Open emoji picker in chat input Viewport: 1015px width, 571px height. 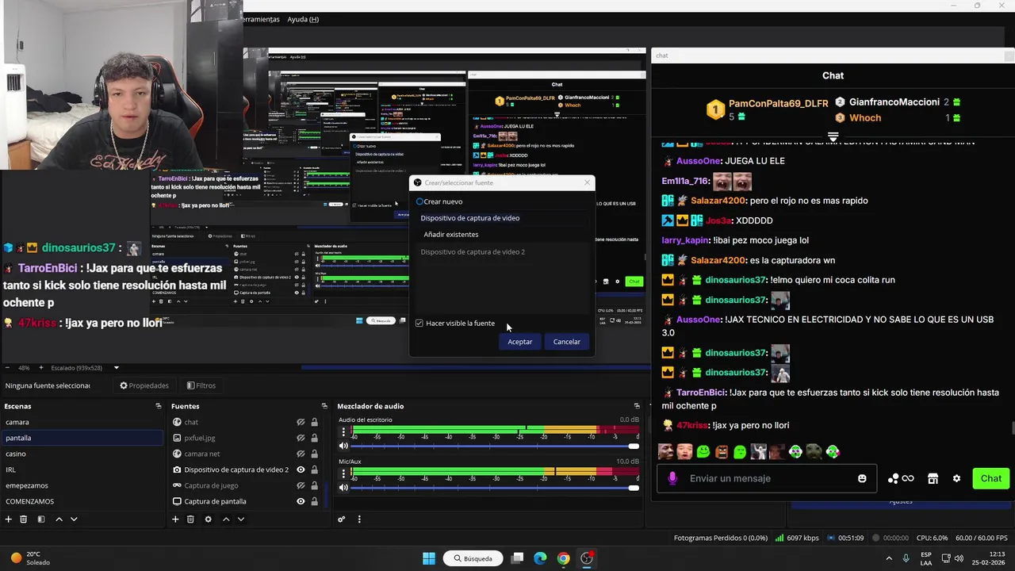coord(862,478)
